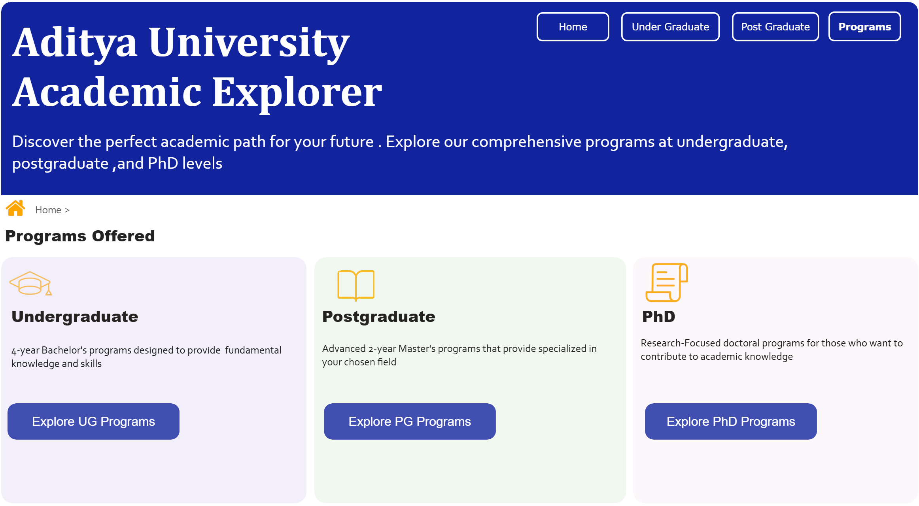
Task: Open the Home navigation tab
Action: point(572,27)
